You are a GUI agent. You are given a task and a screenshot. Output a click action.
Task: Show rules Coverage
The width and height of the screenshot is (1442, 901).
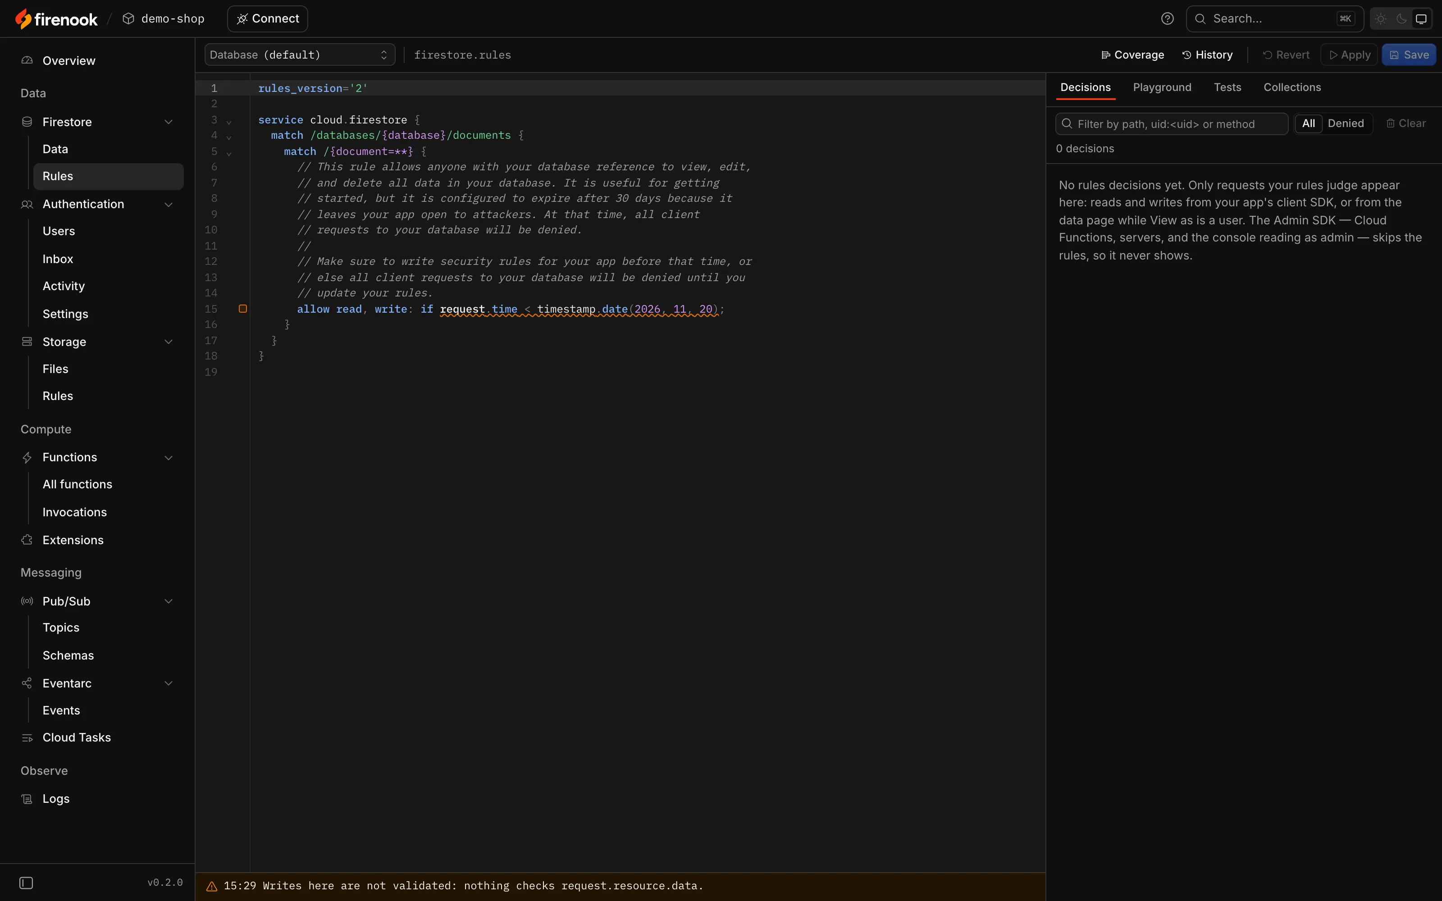pos(1132,55)
